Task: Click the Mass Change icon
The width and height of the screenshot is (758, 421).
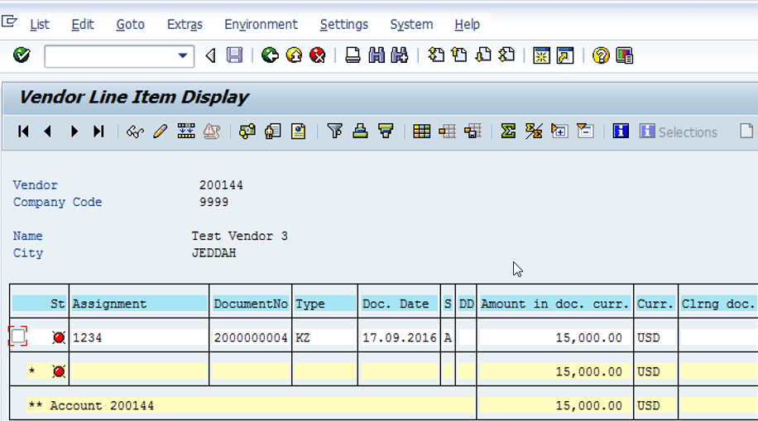Action: 186,132
